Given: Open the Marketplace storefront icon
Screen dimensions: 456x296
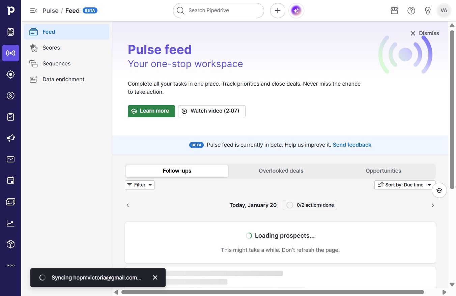Looking at the screenshot, I should [x=394, y=11].
